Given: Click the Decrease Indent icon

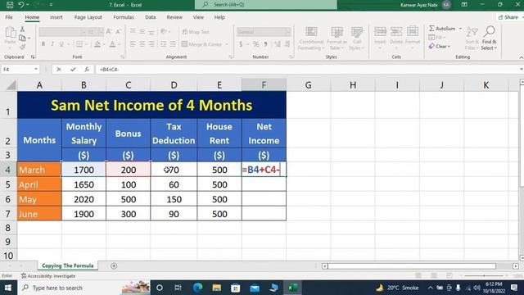Looking at the screenshot, I should pos(164,43).
